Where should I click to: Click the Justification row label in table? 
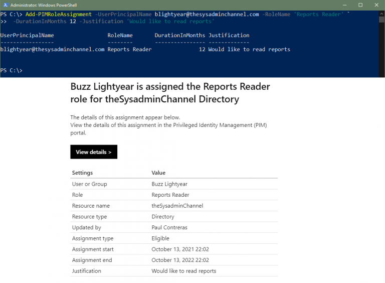(86, 271)
